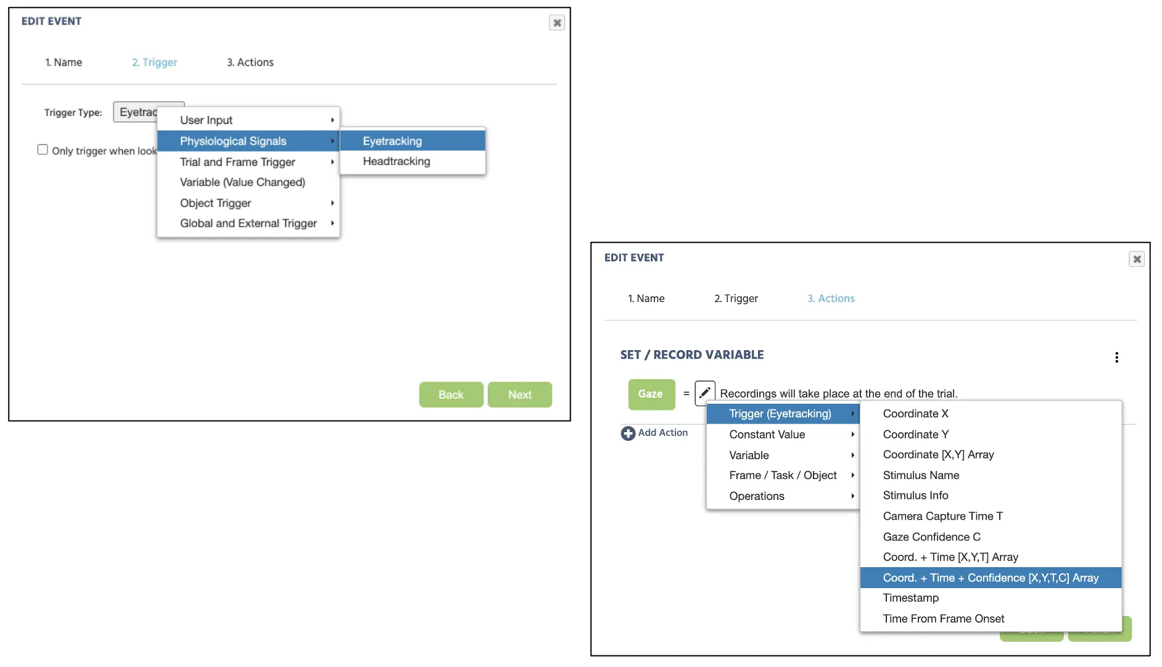Switch to the 3. Actions tab in right dialog

click(x=831, y=298)
